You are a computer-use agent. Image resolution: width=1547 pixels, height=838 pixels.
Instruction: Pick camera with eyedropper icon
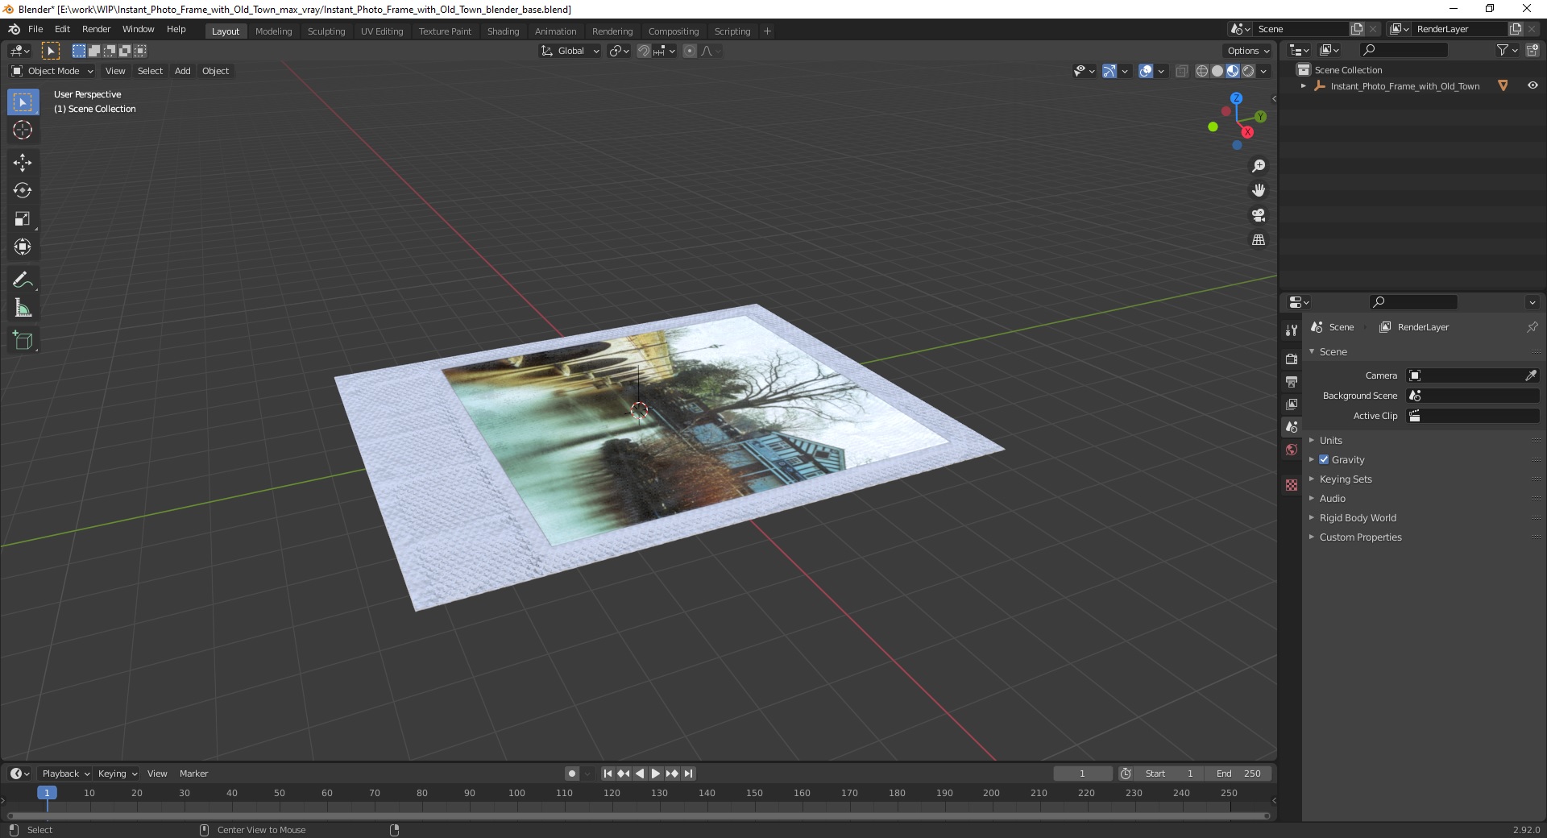pyautogui.click(x=1530, y=375)
